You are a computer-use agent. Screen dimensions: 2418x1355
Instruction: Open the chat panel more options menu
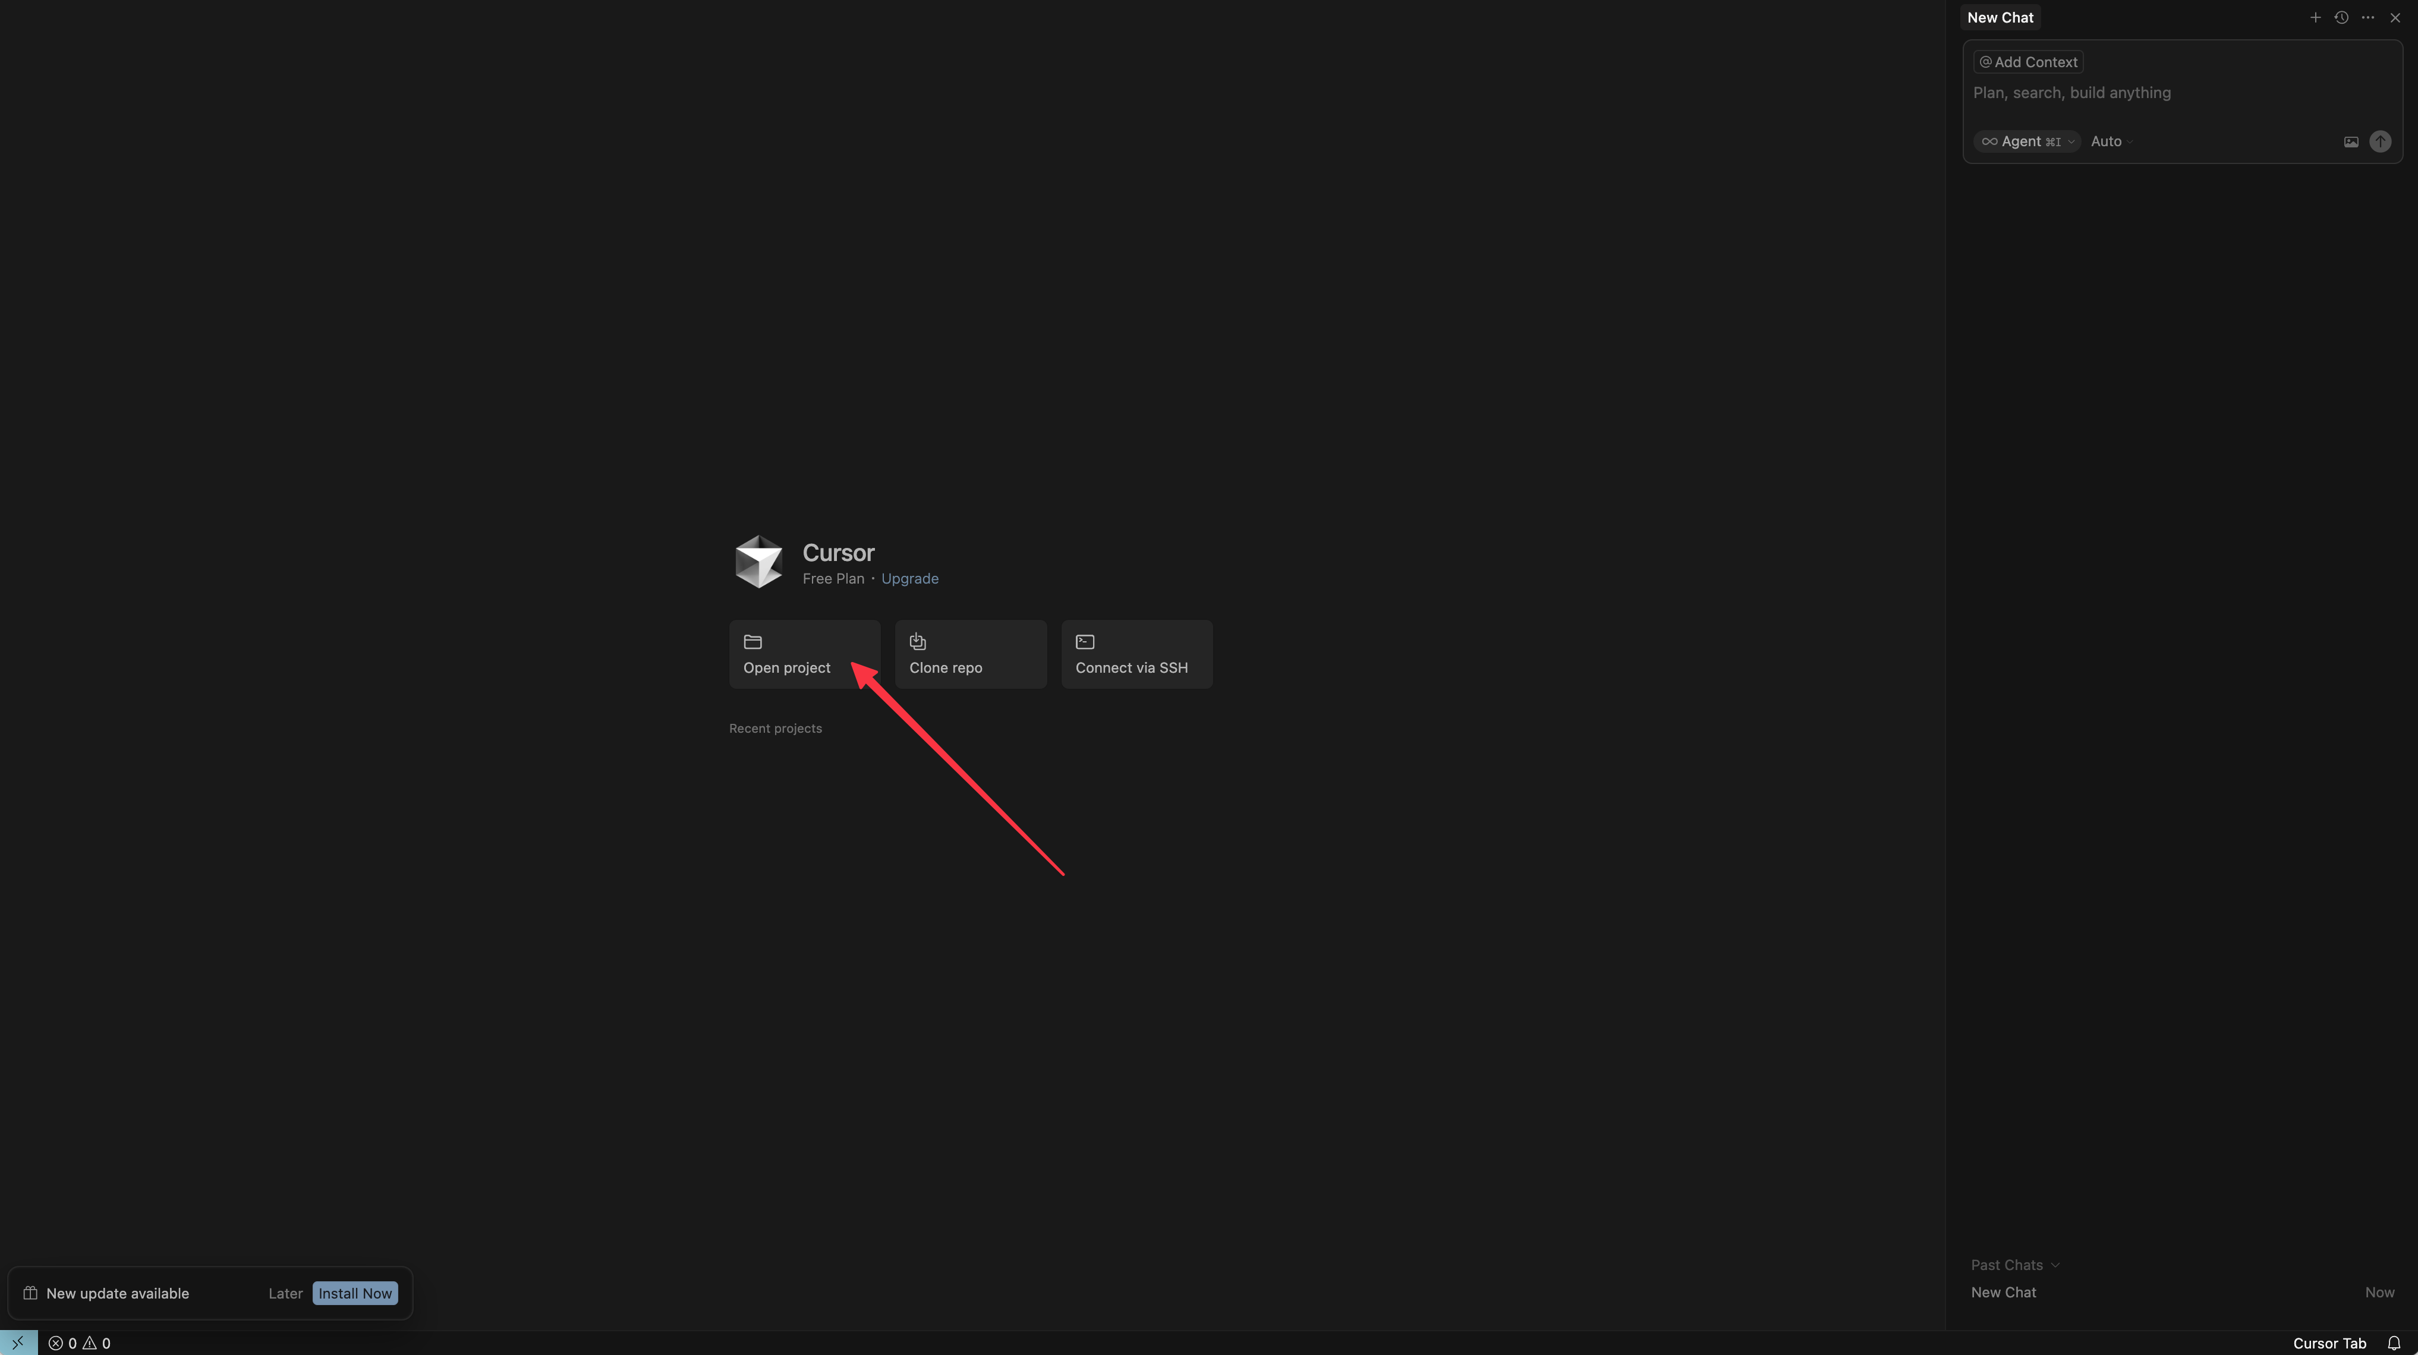(2367, 18)
